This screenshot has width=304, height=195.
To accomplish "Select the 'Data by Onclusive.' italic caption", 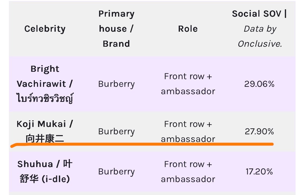I will tap(260, 36).
